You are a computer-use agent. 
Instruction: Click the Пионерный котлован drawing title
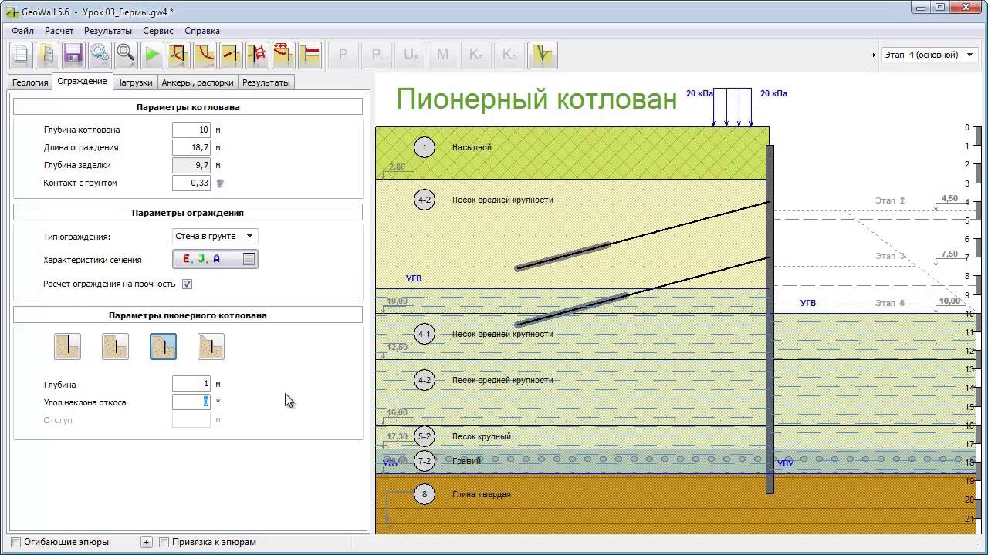point(536,99)
